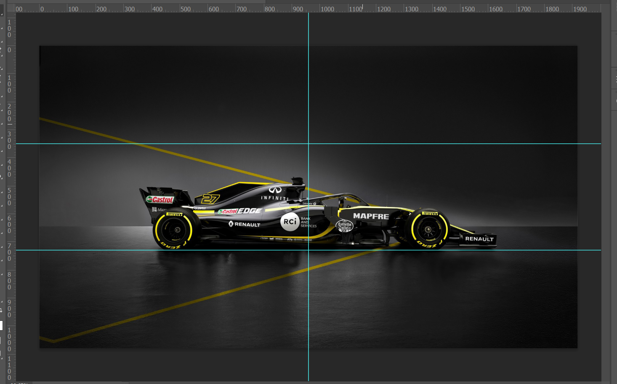Click the 700 mark on the horizontal ruler
Viewport: 617px width, 384px height.
click(x=242, y=9)
